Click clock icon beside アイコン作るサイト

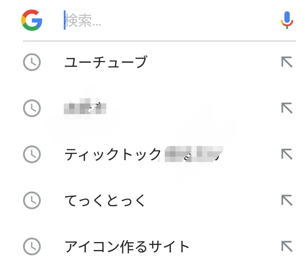[x=32, y=247]
